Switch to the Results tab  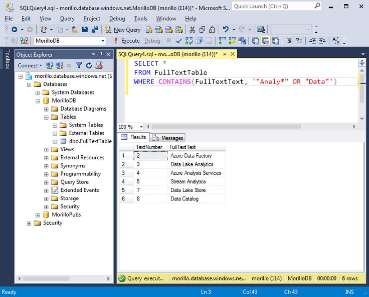point(134,137)
